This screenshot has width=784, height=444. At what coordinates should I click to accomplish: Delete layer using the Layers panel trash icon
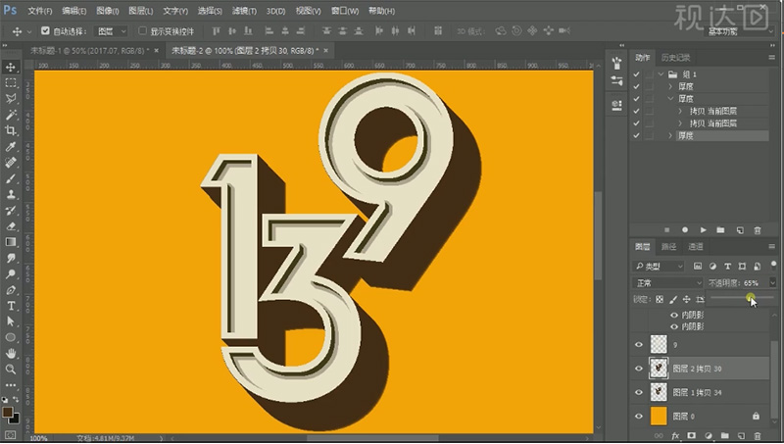pyautogui.click(x=756, y=434)
